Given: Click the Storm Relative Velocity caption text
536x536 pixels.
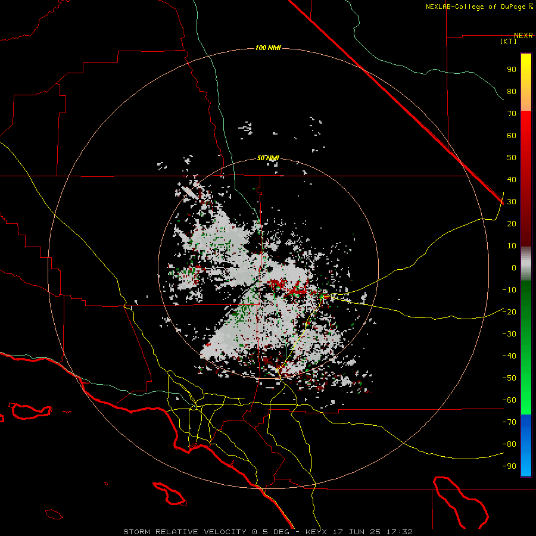Looking at the screenshot, I should [x=268, y=532].
